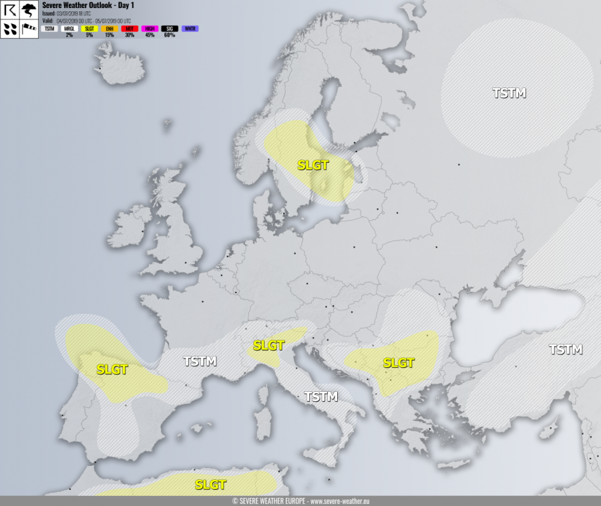Click the Issued 03/07/2019 18 UTC line
The image size is (601, 506).
[66, 14]
